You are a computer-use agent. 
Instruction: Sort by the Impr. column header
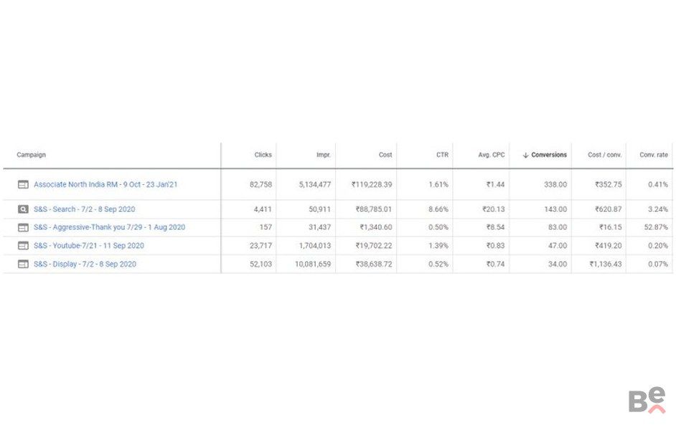(x=323, y=155)
